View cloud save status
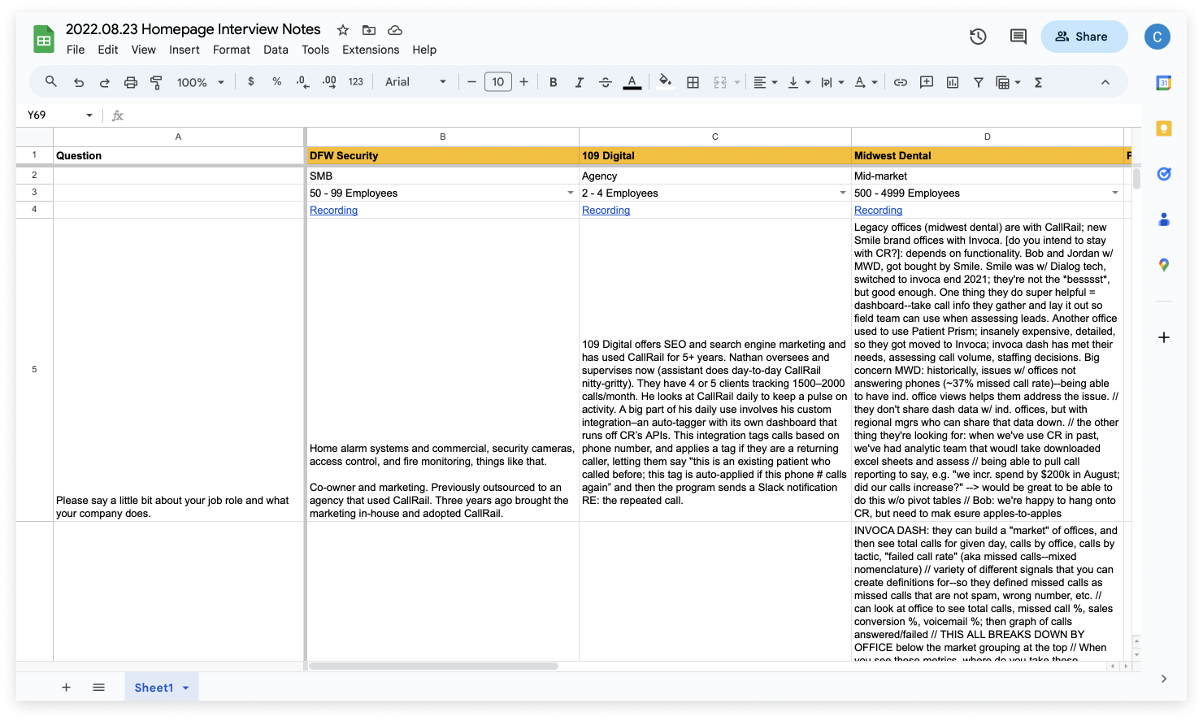Screen dimensions: 1203x721 coord(395,30)
